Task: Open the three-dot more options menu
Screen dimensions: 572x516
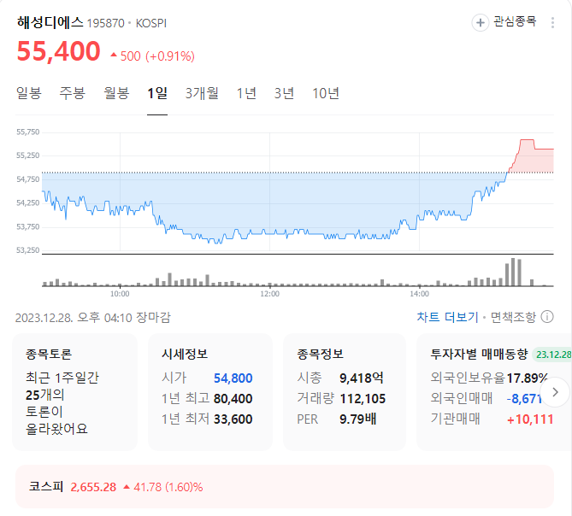Action: [x=552, y=22]
